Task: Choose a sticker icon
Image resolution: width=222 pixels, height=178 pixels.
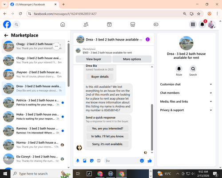Action: tap(92, 161)
